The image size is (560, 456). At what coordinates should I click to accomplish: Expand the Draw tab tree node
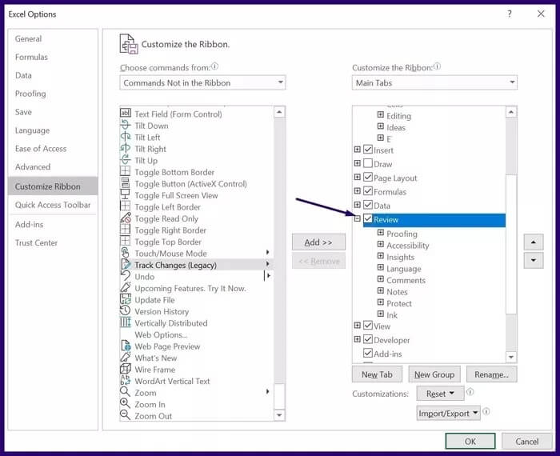click(x=357, y=163)
